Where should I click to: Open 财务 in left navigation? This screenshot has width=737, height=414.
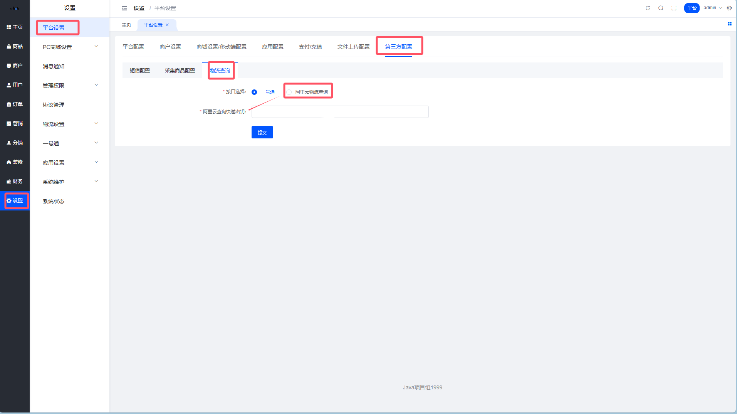point(15,181)
